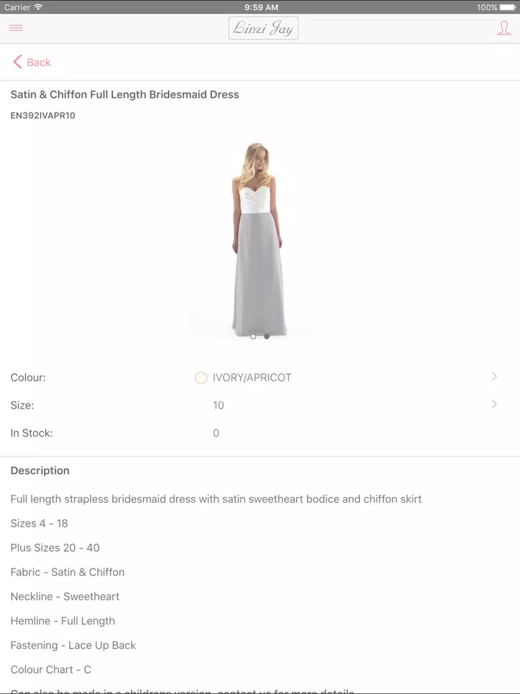Tap the Linzi Jay logo

(263, 28)
